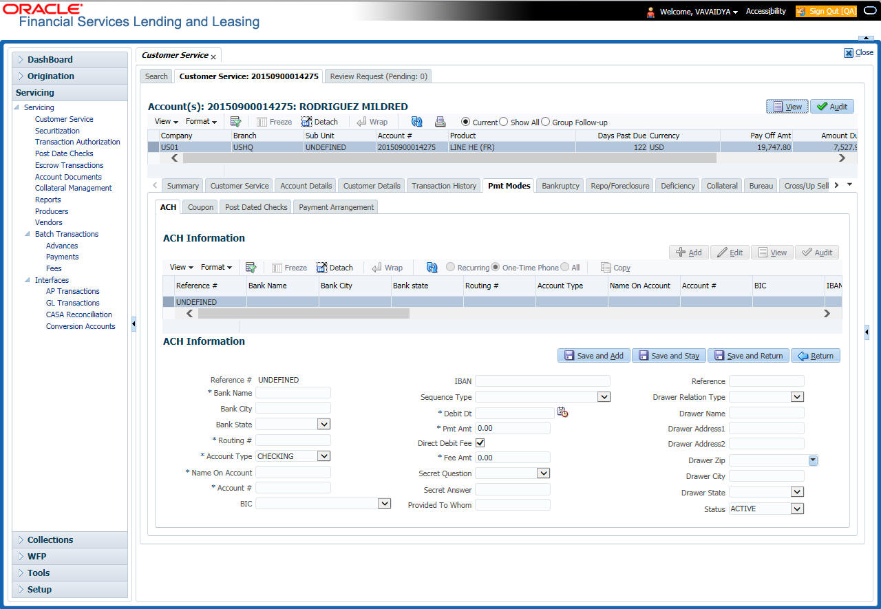
Task: Click the account query-by-example filter icon
Action: coord(235,122)
